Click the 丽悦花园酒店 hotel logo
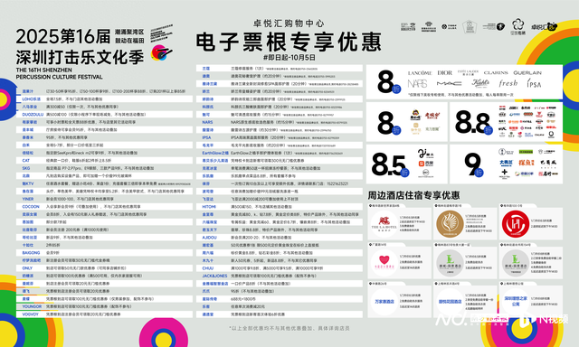The height and width of the screenshot is (347, 579). click(450, 302)
